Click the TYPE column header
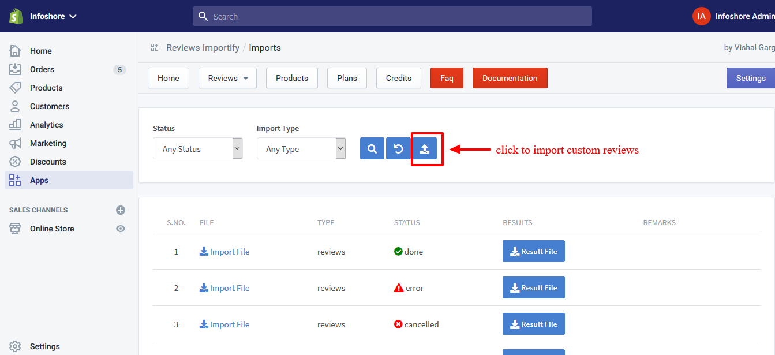This screenshot has height=355, width=775. pos(326,223)
